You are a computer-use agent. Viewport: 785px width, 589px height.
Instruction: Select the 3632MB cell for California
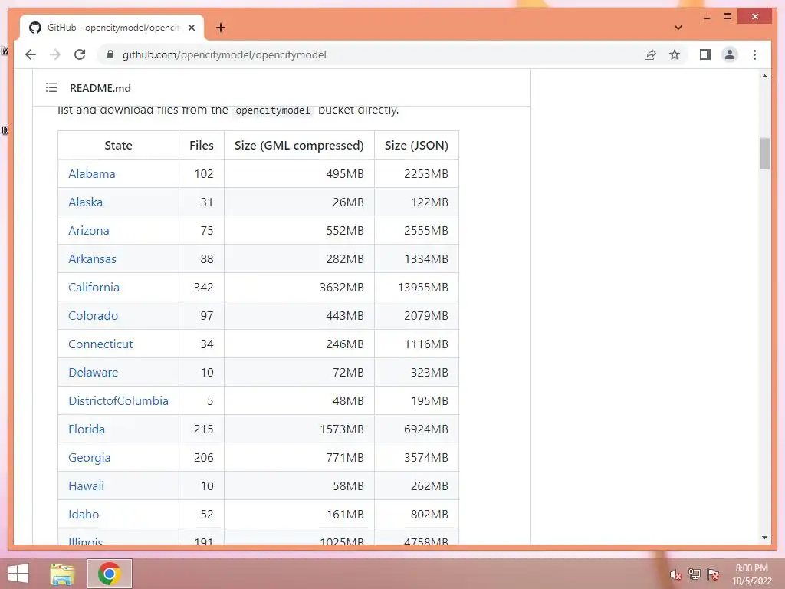[x=299, y=288]
